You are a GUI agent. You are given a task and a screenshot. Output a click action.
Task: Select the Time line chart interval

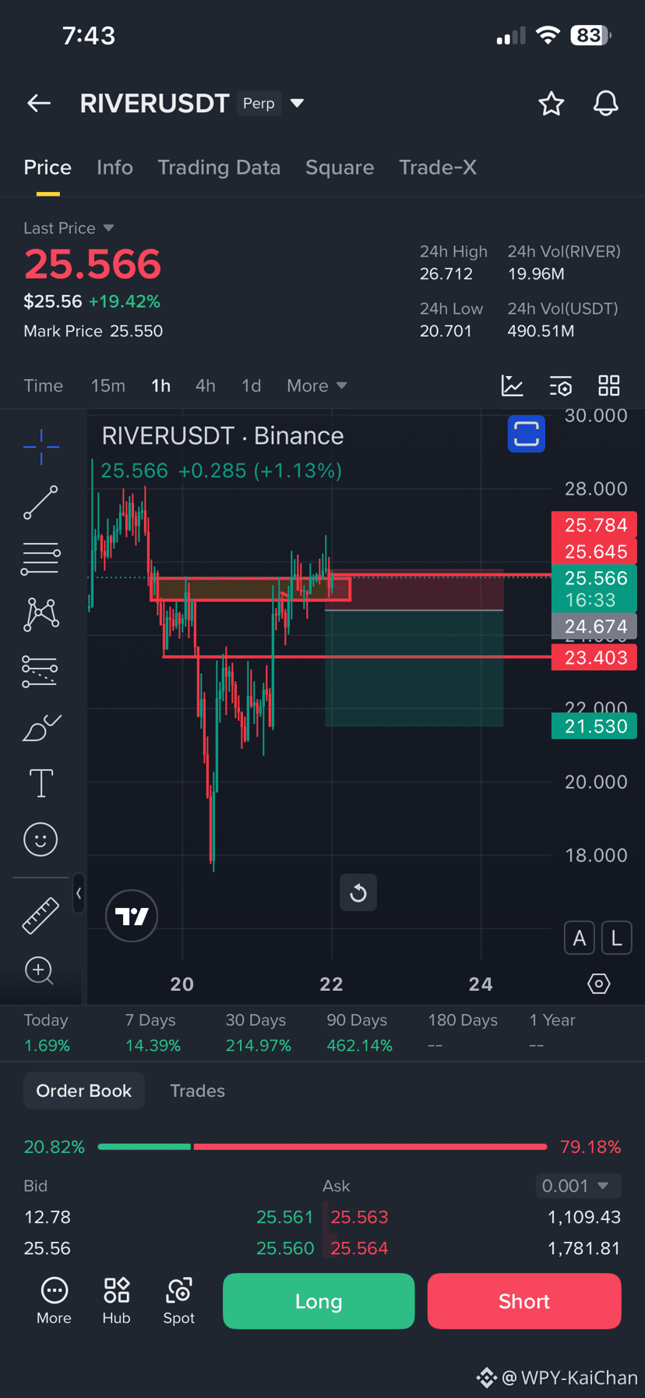pos(44,385)
